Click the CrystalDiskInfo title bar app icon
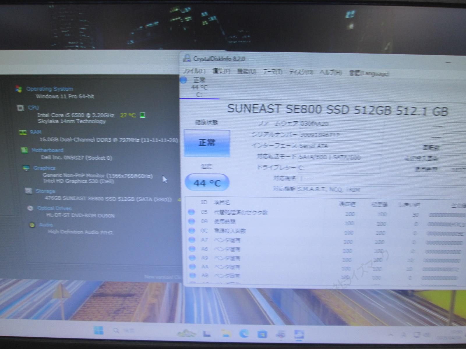 point(187,58)
